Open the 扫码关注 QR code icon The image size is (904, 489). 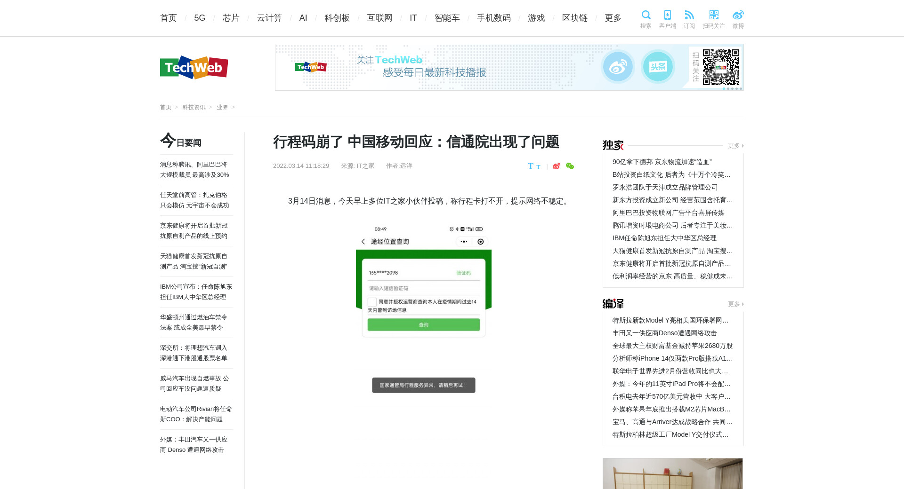pyautogui.click(x=713, y=16)
